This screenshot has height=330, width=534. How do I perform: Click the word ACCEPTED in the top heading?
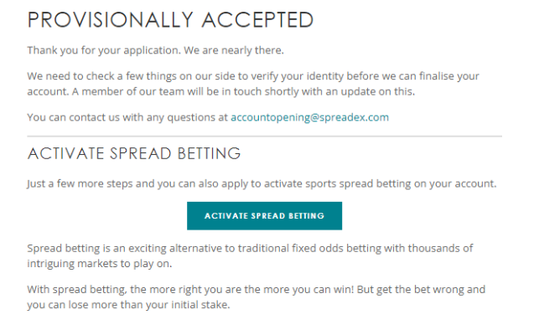257,20
